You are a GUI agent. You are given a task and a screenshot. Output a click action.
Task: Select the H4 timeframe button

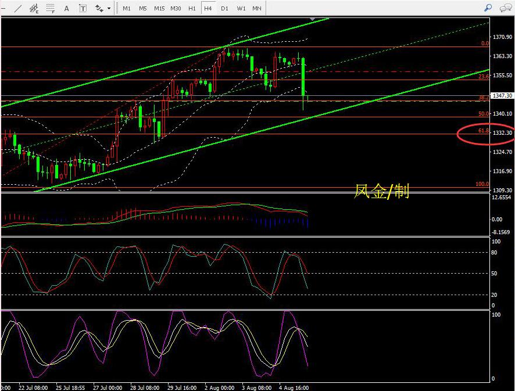click(x=208, y=8)
